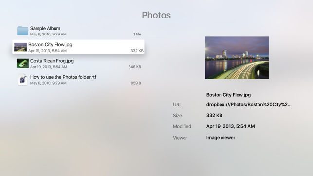Image resolution: width=313 pixels, height=176 pixels.
Task: Click the Modified date value in details
Action: tap(230, 126)
